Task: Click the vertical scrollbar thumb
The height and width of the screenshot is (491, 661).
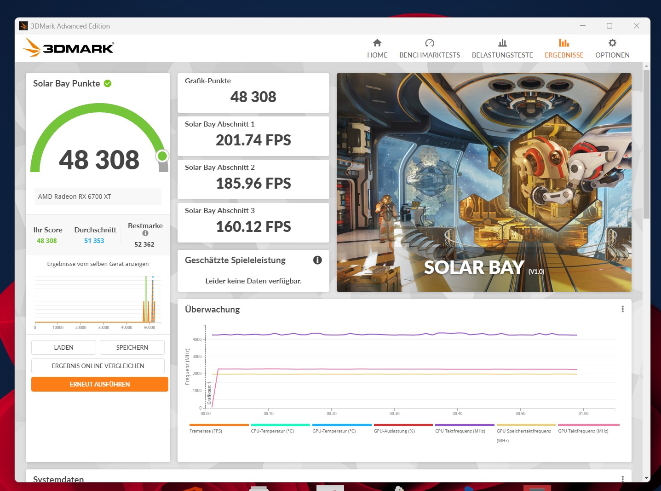Action: (x=646, y=144)
